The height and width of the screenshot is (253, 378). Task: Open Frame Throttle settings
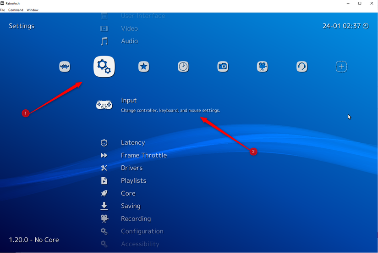pyautogui.click(x=144, y=155)
